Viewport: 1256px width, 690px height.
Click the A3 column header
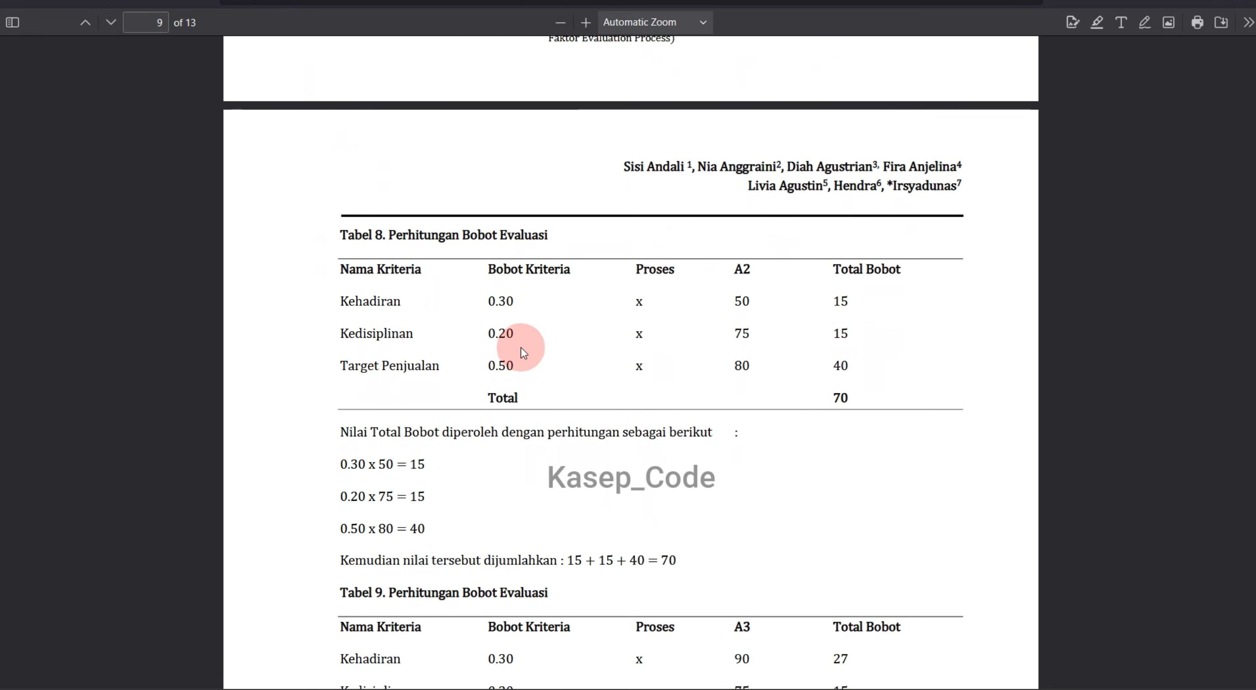pyautogui.click(x=742, y=627)
